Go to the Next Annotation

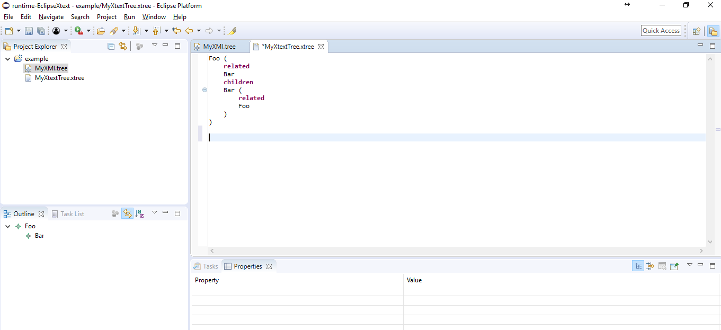click(137, 31)
